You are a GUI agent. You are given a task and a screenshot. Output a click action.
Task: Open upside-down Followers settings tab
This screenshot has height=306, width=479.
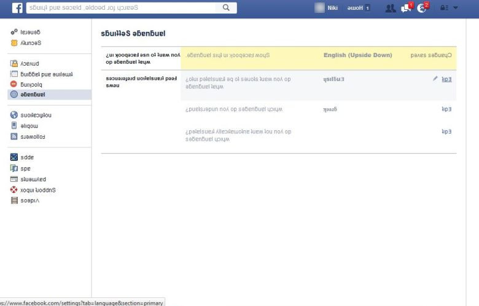coord(33,136)
